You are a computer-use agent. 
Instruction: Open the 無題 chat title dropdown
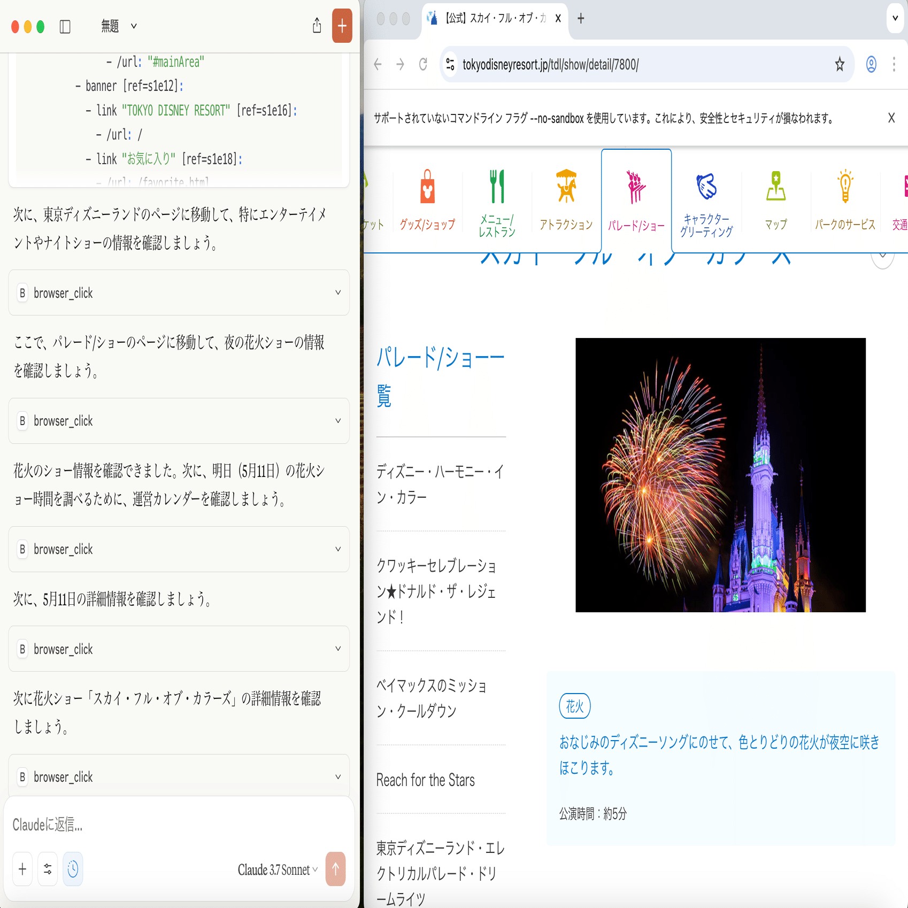119,26
